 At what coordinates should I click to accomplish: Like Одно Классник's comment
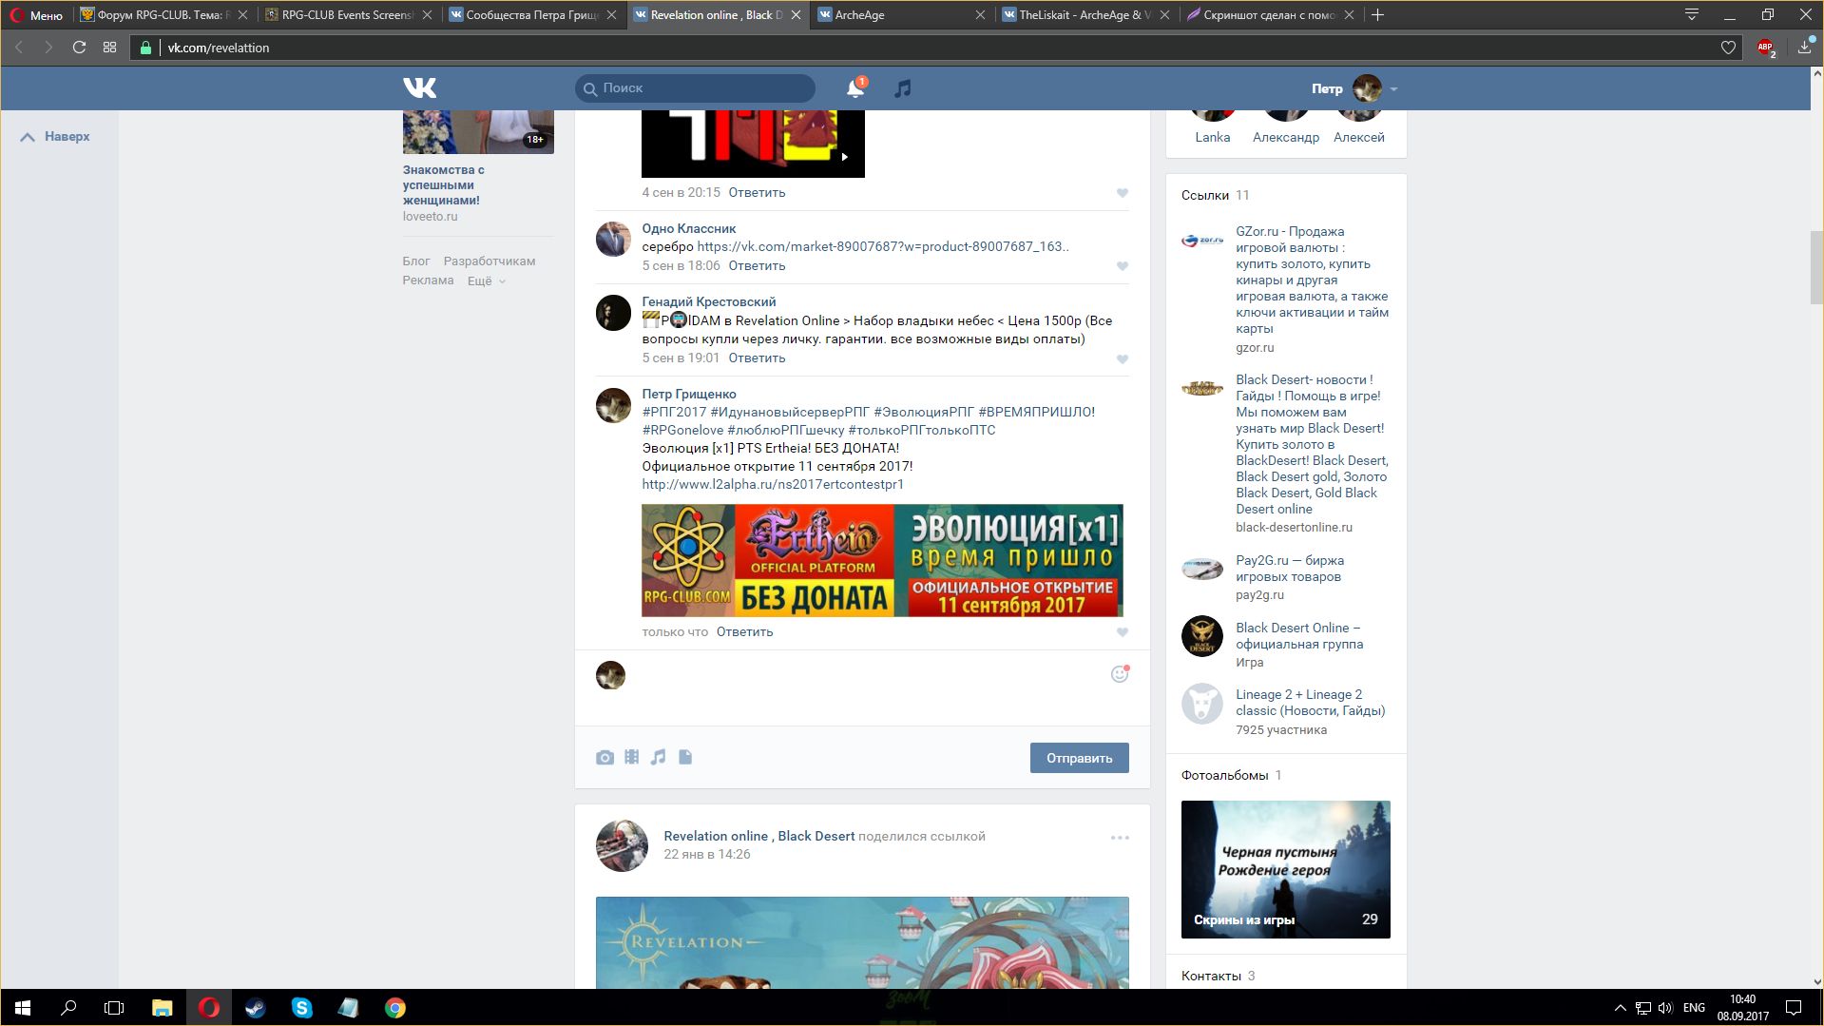pos(1123,266)
